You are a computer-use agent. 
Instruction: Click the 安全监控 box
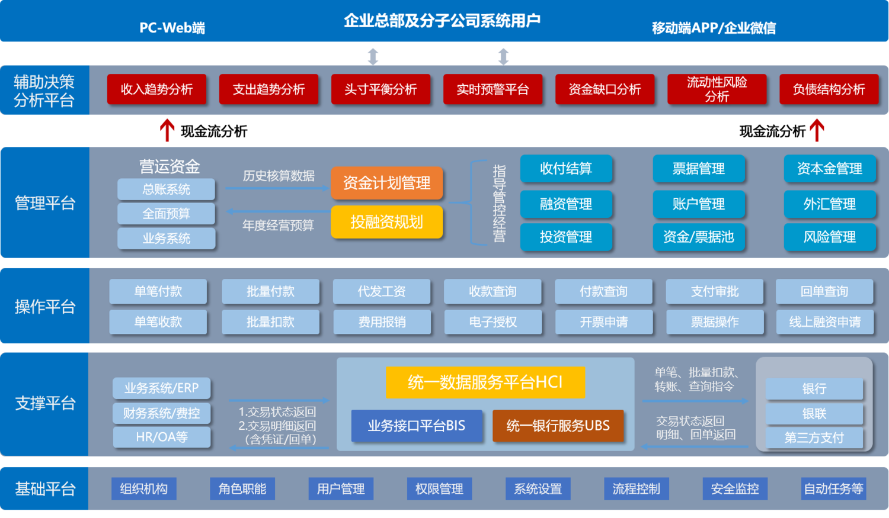click(735, 489)
